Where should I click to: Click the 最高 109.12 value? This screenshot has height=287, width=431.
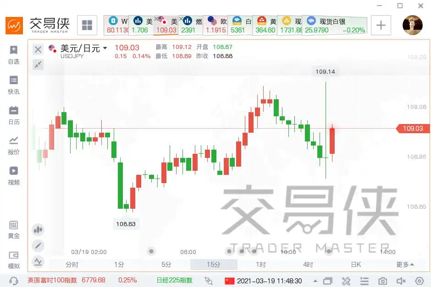coord(182,47)
